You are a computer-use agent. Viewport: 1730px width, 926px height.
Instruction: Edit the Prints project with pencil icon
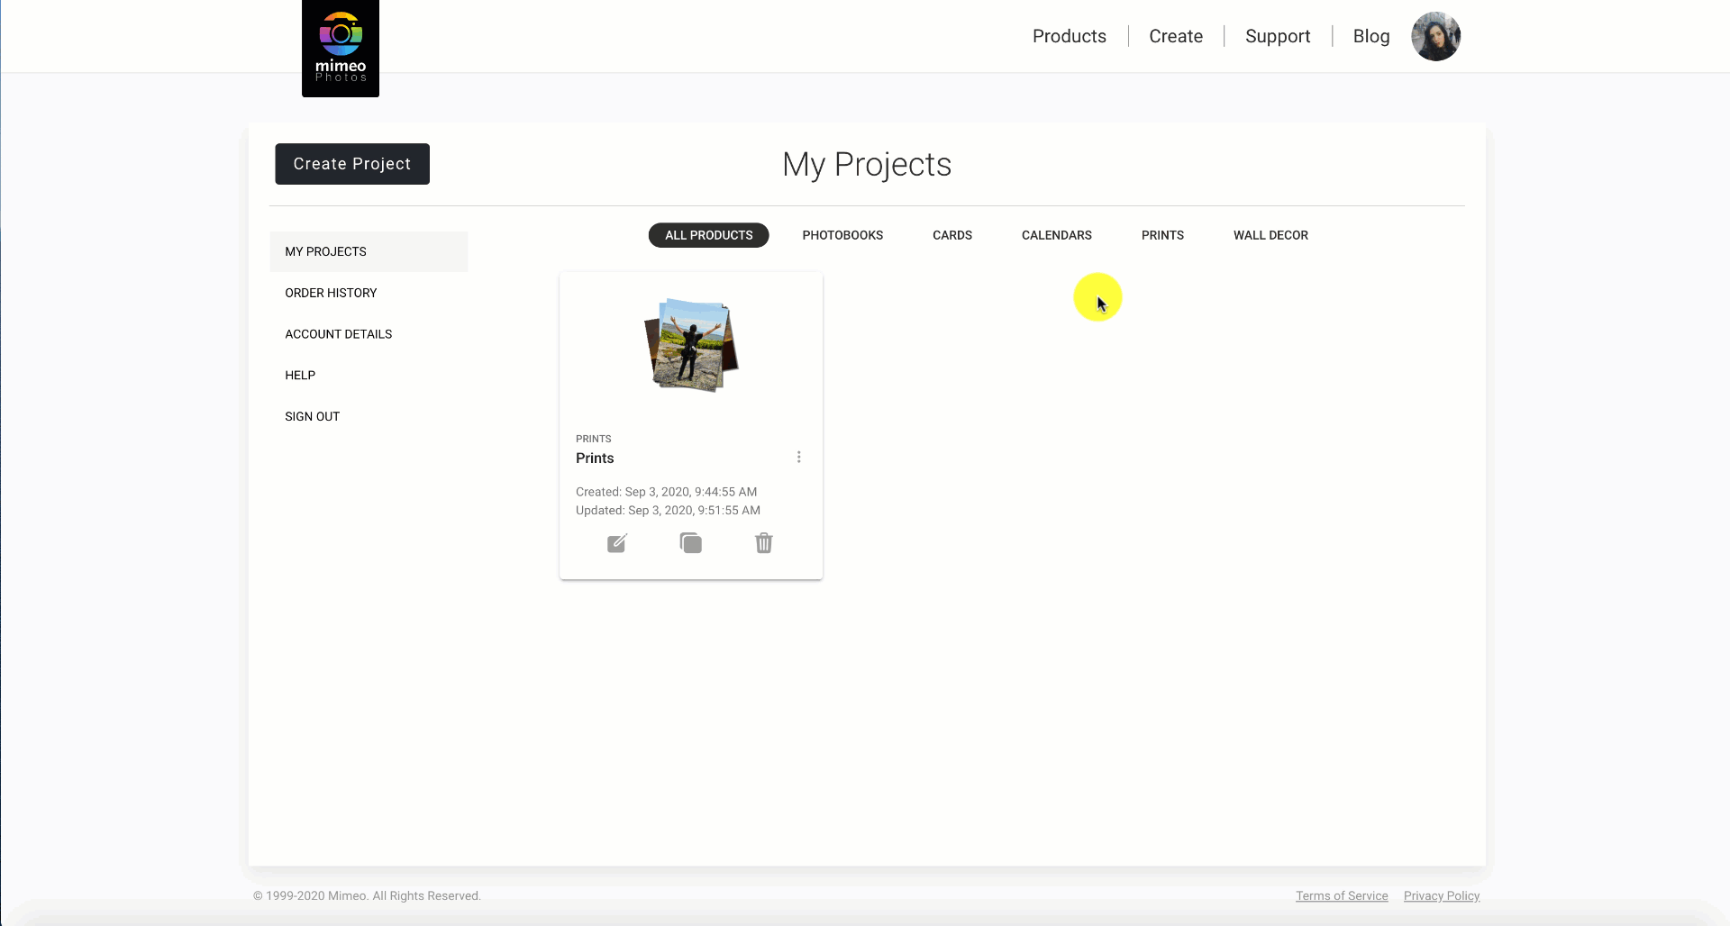click(617, 543)
